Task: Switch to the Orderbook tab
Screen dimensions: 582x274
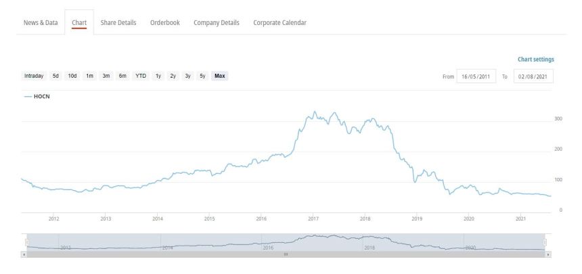Action: (x=165, y=22)
